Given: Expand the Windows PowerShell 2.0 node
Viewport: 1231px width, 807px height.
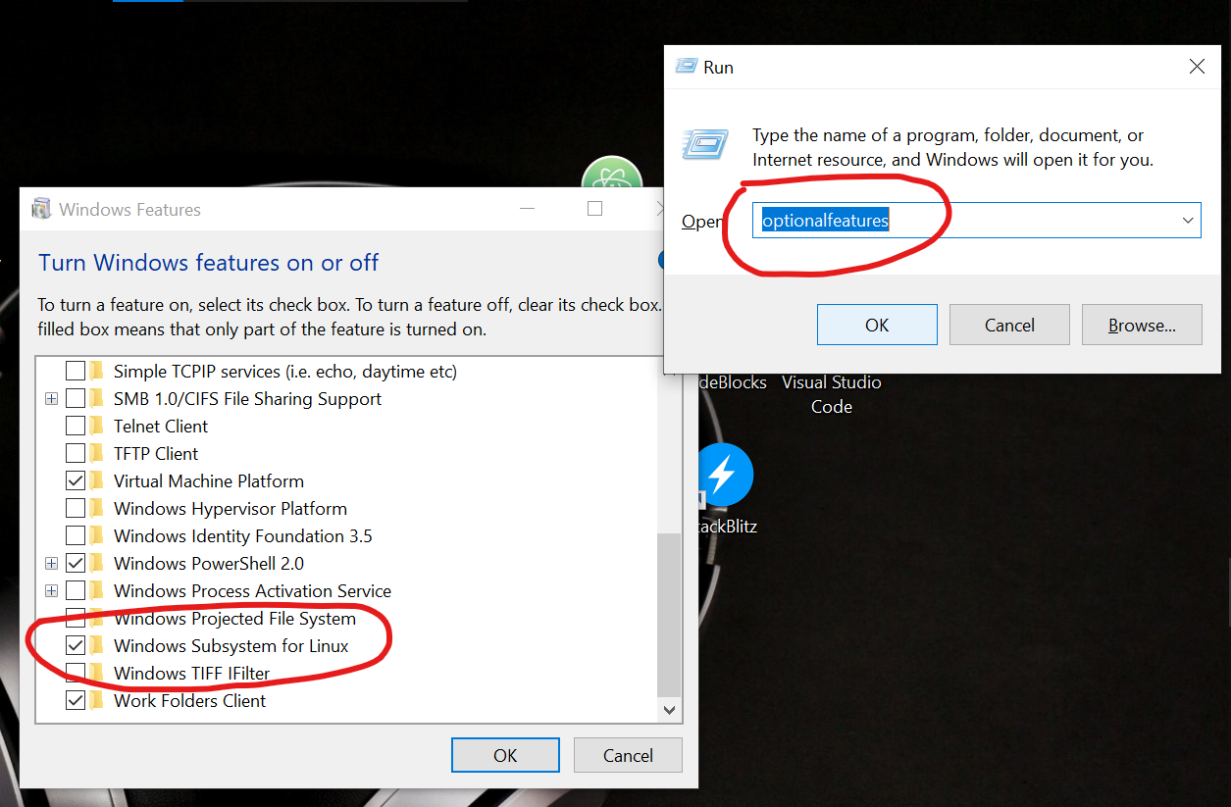Looking at the screenshot, I should (51, 564).
